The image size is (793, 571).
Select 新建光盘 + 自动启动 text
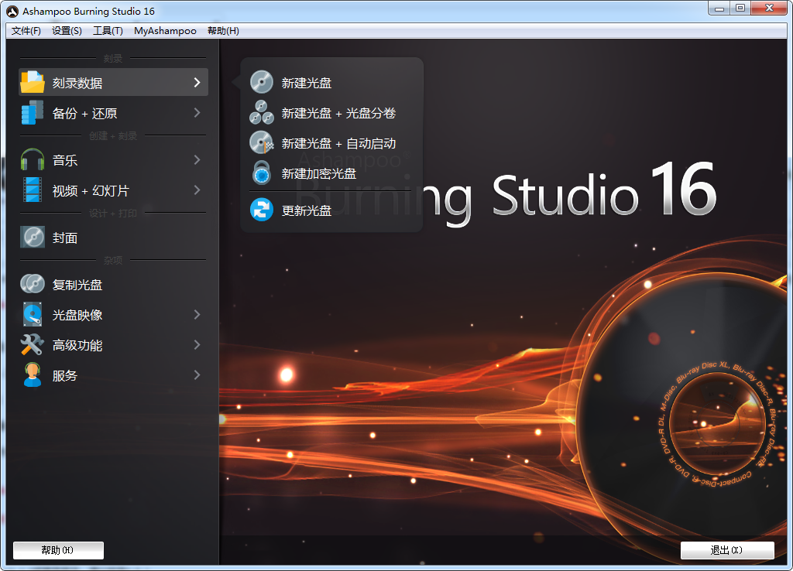(338, 143)
